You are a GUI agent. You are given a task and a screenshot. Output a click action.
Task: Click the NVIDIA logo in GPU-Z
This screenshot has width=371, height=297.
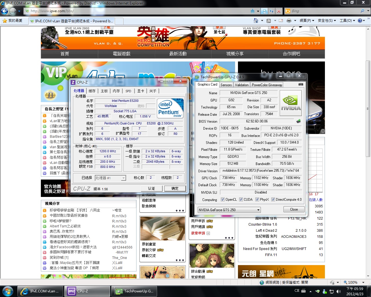click(291, 104)
